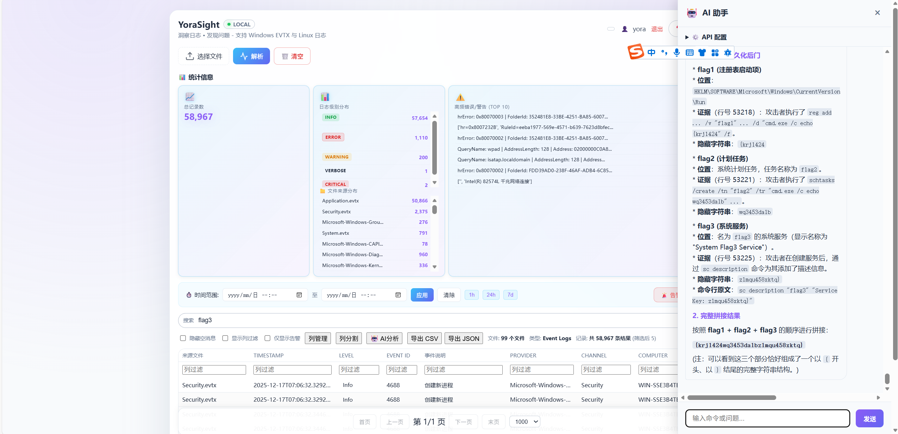
Task: Select the 7d quick time range
Action: coord(510,295)
